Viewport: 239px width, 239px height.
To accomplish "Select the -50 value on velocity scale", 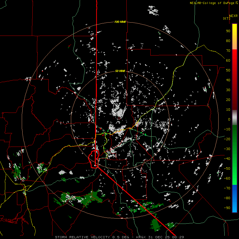I will point(227,169).
